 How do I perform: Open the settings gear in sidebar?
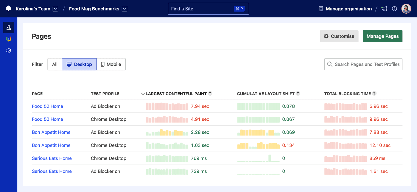coord(9,51)
